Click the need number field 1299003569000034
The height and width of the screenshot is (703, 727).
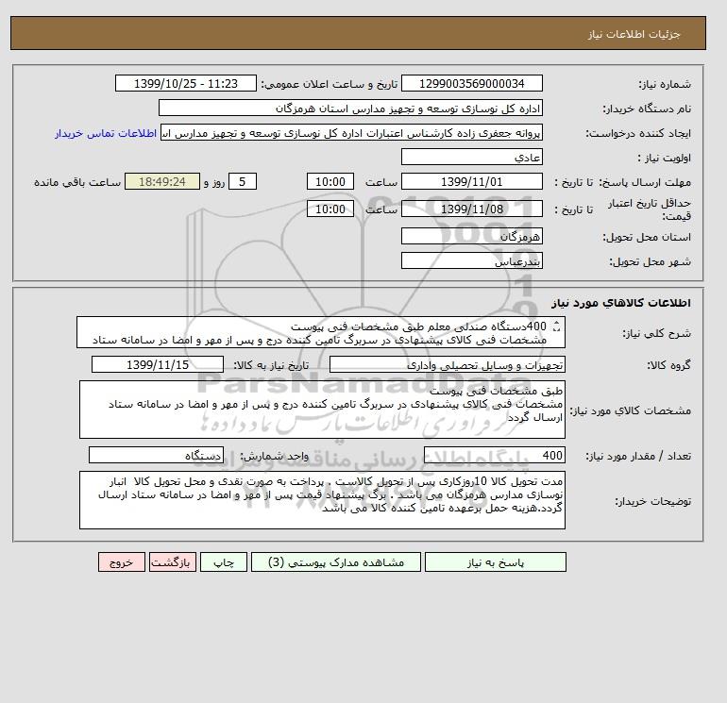coord(471,83)
